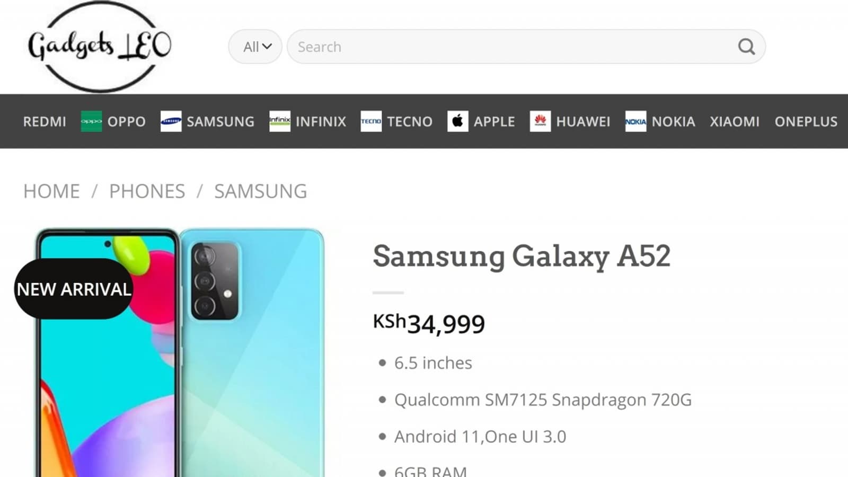
Task: Click the Tecno brand logo icon
Action: tap(371, 121)
